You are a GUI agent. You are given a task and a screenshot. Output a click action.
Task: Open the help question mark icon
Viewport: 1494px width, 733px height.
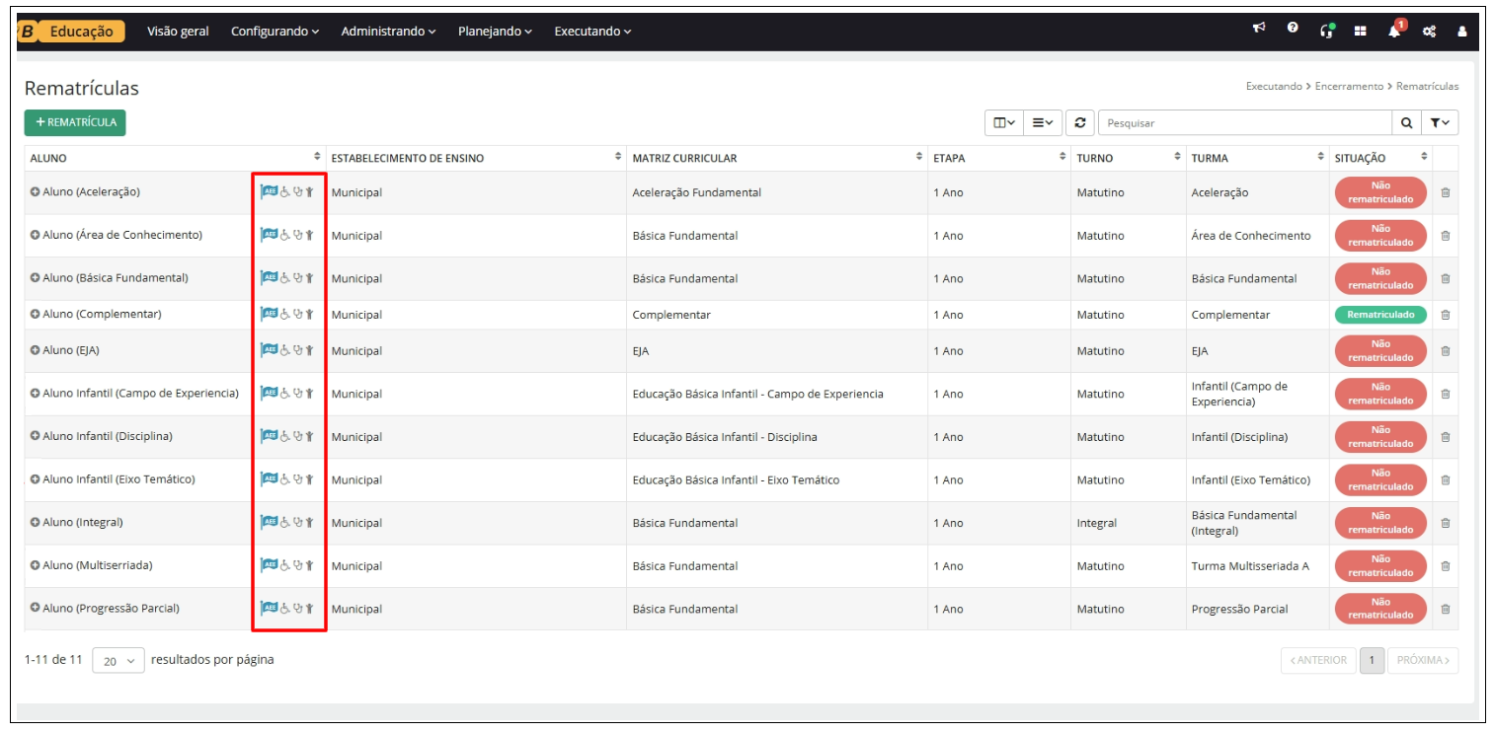[x=1293, y=30]
